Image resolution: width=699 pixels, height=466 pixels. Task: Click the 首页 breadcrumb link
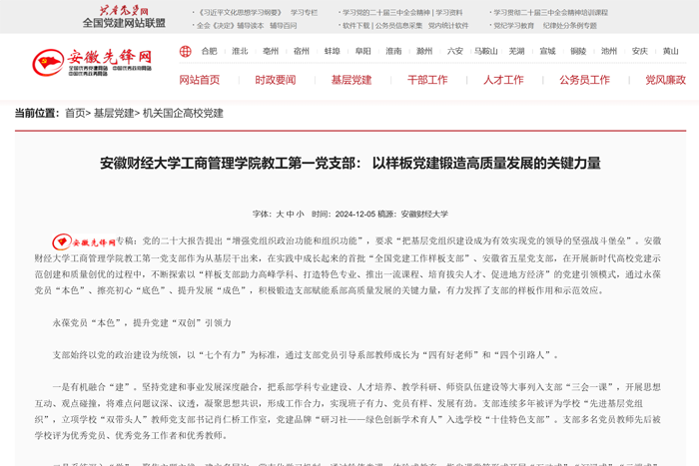point(75,114)
